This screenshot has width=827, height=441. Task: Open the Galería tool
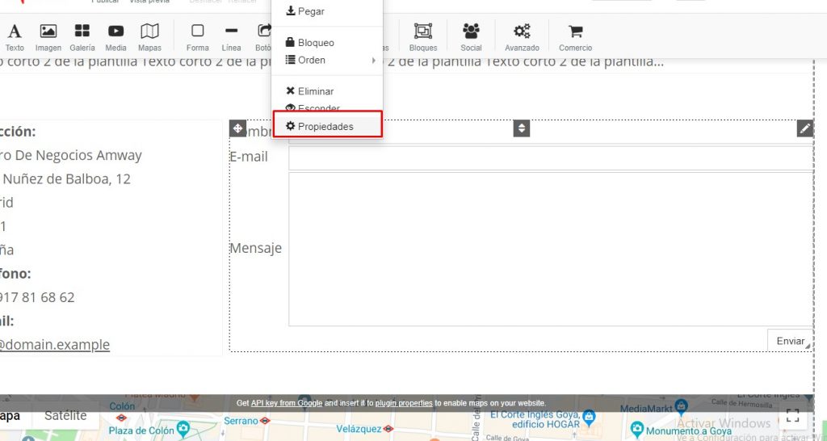(x=82, y=36)
